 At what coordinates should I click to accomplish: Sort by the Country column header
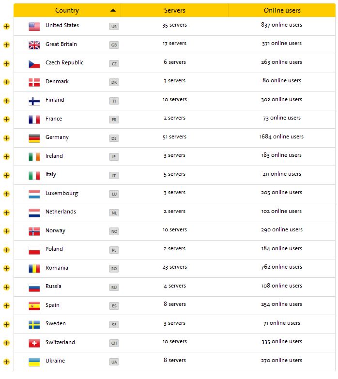click(67, 10)
